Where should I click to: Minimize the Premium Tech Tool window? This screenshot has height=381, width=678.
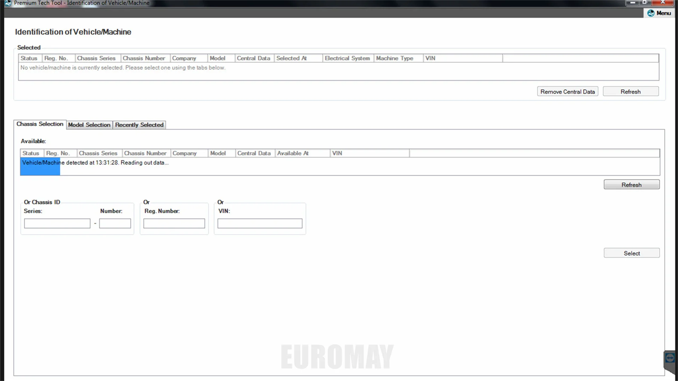(x=633, y=2)
